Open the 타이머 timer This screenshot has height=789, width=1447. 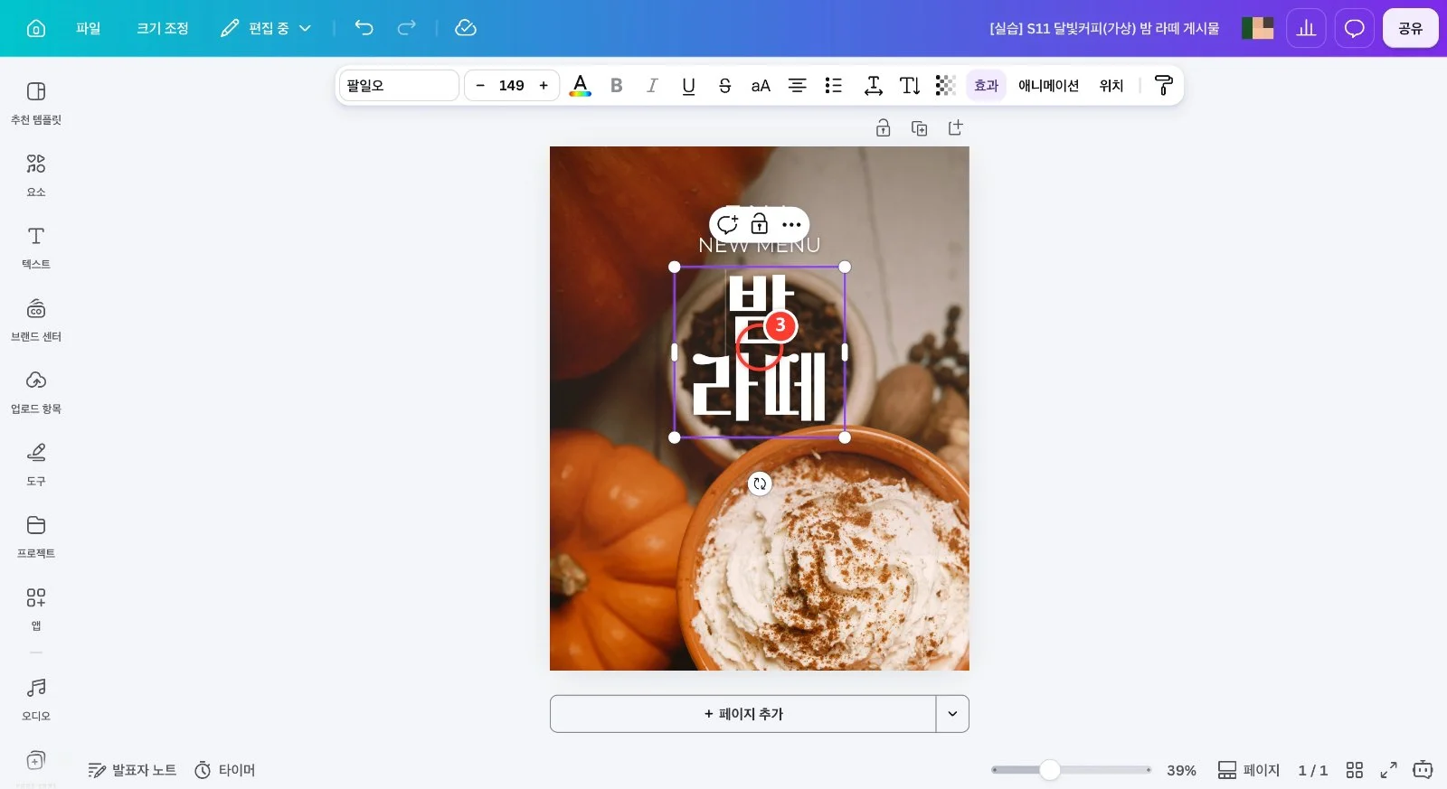pyautogui.click(x=225, y=770)
